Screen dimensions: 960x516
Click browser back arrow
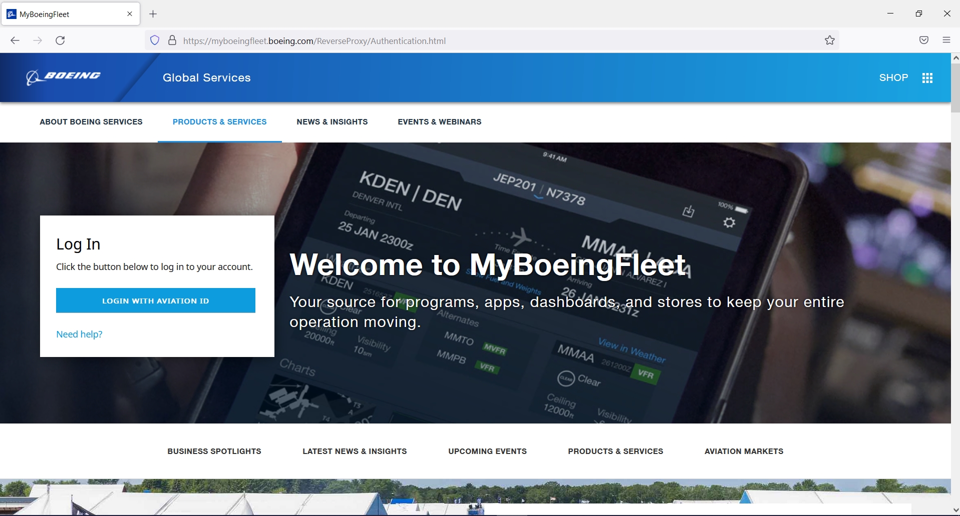pyautogui.click(x=15, y=40)
